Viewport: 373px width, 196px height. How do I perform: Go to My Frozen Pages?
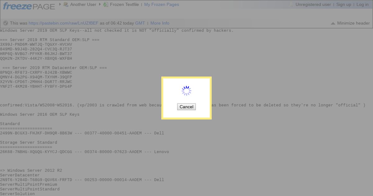point(162,4)
